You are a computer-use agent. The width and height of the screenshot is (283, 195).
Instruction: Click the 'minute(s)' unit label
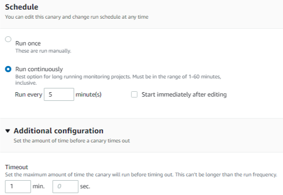click(x=88, y=95)
